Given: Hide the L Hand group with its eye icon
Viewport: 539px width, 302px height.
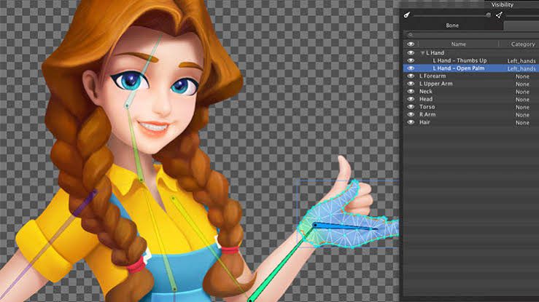Looking at the screenshot, I should [411, 53].
